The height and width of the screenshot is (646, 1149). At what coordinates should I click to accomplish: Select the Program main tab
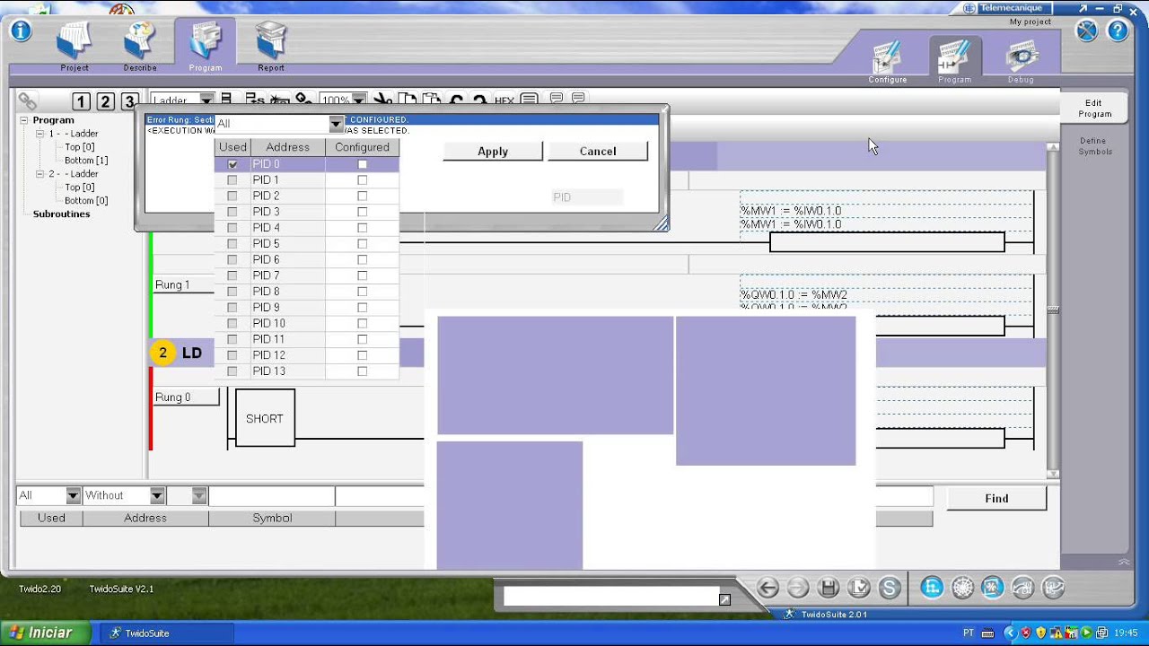click(206, 45)
